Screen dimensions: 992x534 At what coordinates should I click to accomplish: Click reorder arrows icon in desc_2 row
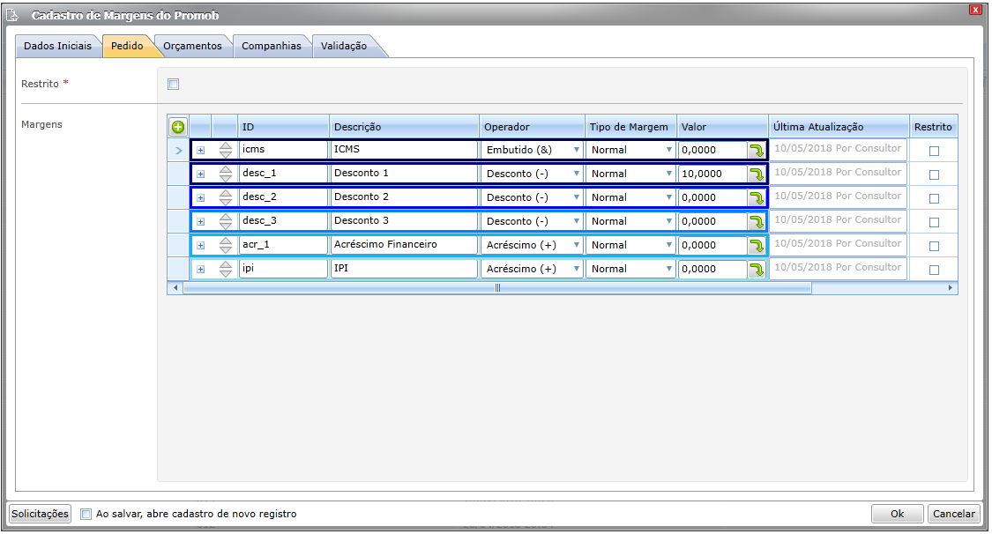(x=226, y=197)
